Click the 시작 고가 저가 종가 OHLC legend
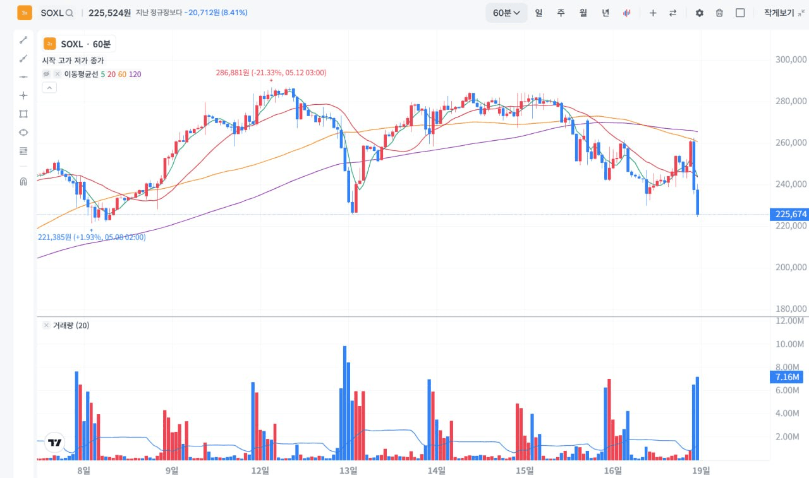This screenshot has width=809, height=478. [73, 61]
